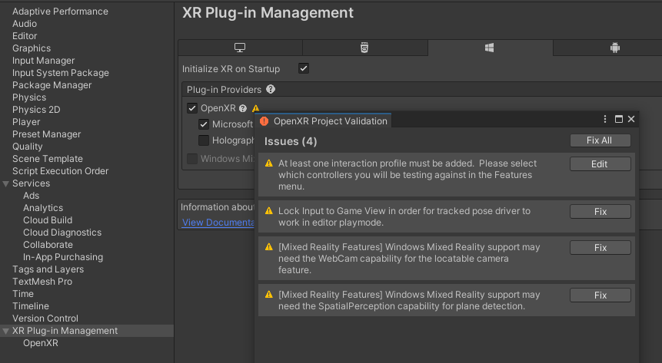Collapse the XR Plug-in Management tree section
The image size is (662, 363).
(x=6, y=332)
